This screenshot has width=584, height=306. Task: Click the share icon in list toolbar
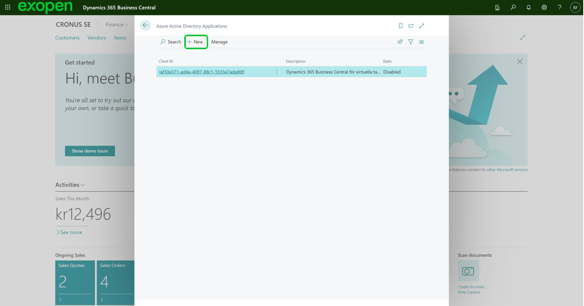click(x=400, y=42)
